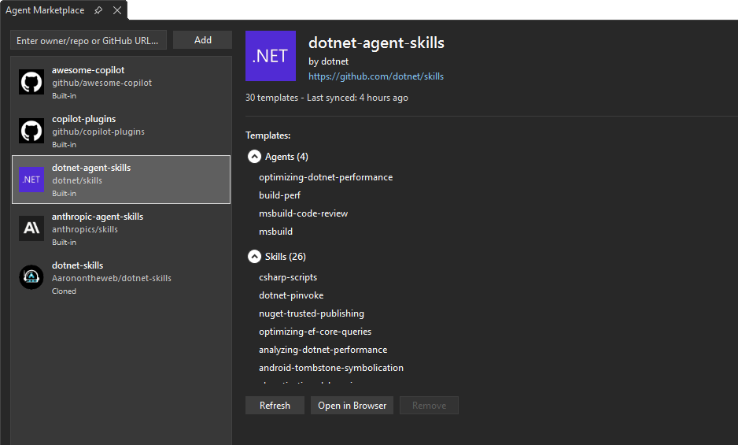Click the owner/repo or GitHub URL field
The width and height of the screenshot is (738, 445).
tap(88, 40)
